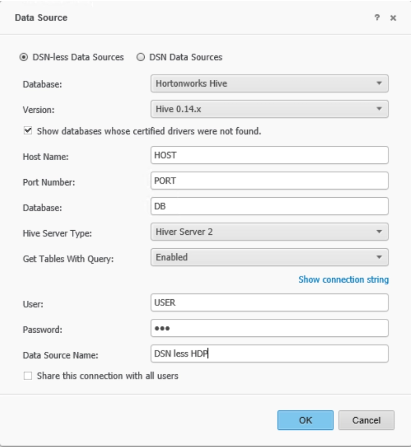Click the Data Source Name field
The height and width of the screenshot is (447, 411).
click(x=269, y=353)
